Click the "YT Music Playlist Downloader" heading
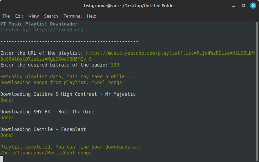This screenshot has width=259, height=162. click(39, 24)
